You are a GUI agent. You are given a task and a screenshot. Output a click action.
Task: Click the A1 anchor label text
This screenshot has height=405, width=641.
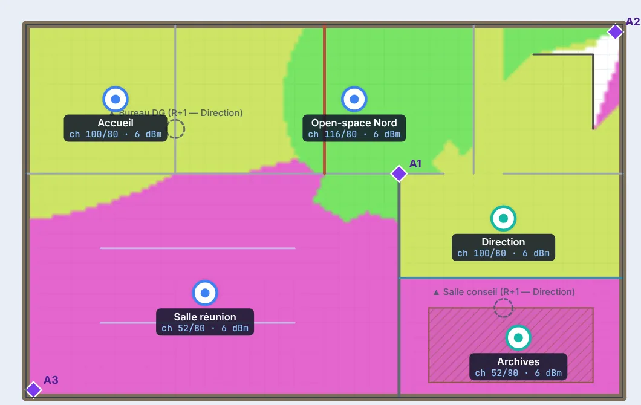(415, 163)
